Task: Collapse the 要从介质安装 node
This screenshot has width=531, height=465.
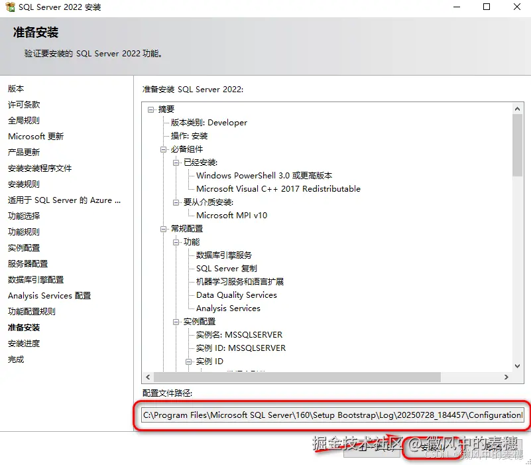Action: coord(176,203)
